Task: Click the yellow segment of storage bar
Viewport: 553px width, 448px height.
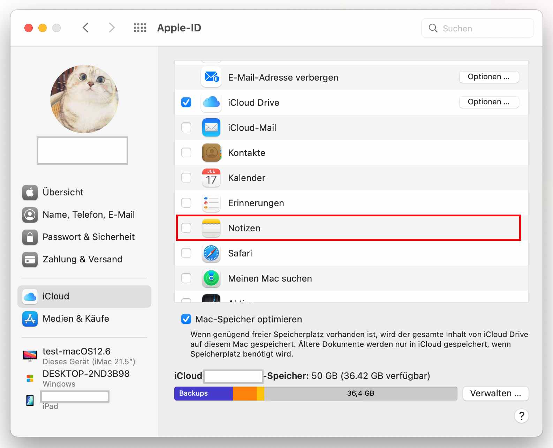Action: click(x=260, y=394)
